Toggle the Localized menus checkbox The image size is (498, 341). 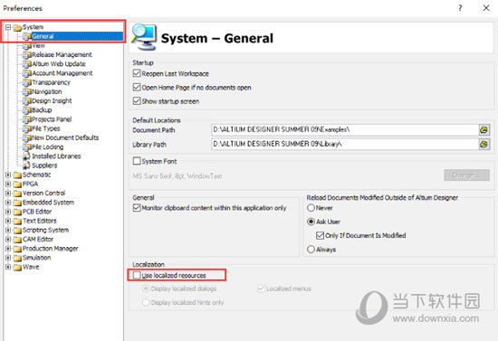tap(261, 289)
